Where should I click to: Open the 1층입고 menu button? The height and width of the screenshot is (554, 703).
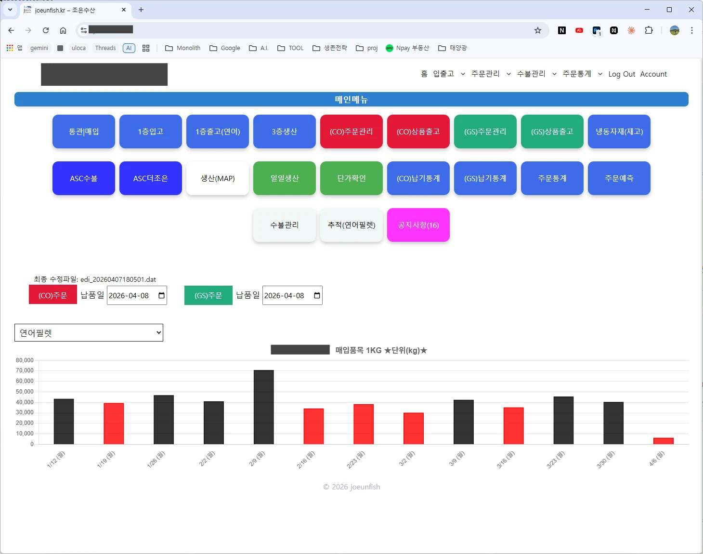pos(151,132)
